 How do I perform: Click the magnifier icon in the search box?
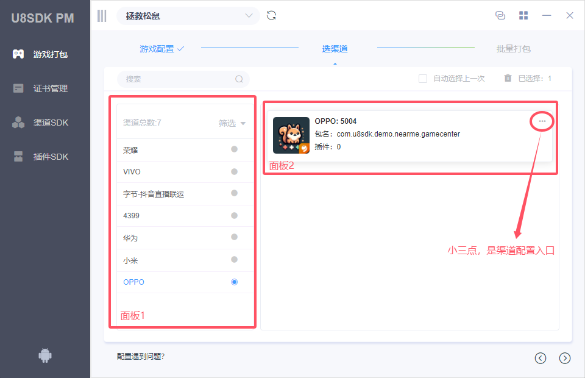[x=239, y=79]
